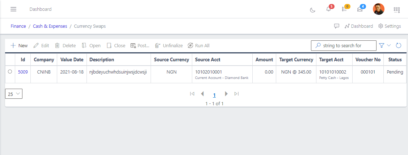This screenshot has width=408, height=155.
Task: Sort by the Status column header
Action: 395,59
